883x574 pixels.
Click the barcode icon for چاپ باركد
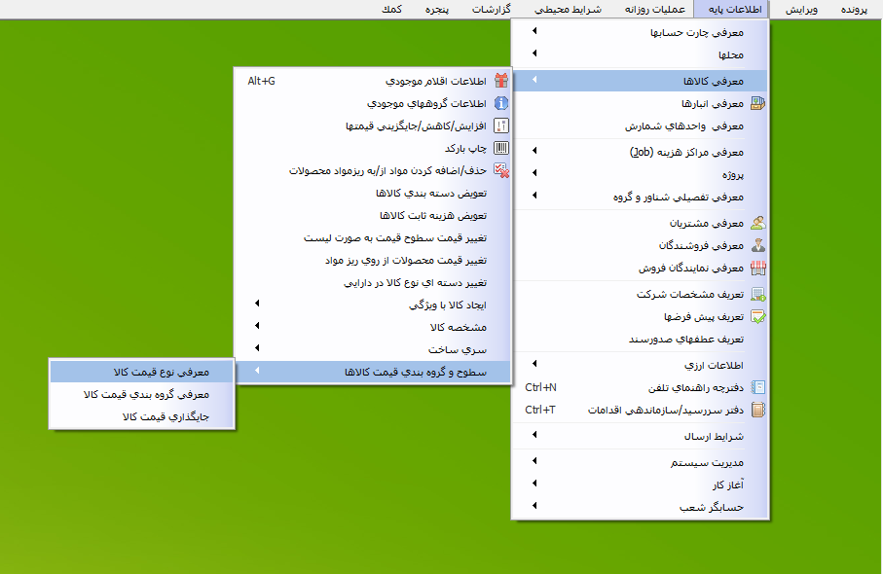pos(501,148)
